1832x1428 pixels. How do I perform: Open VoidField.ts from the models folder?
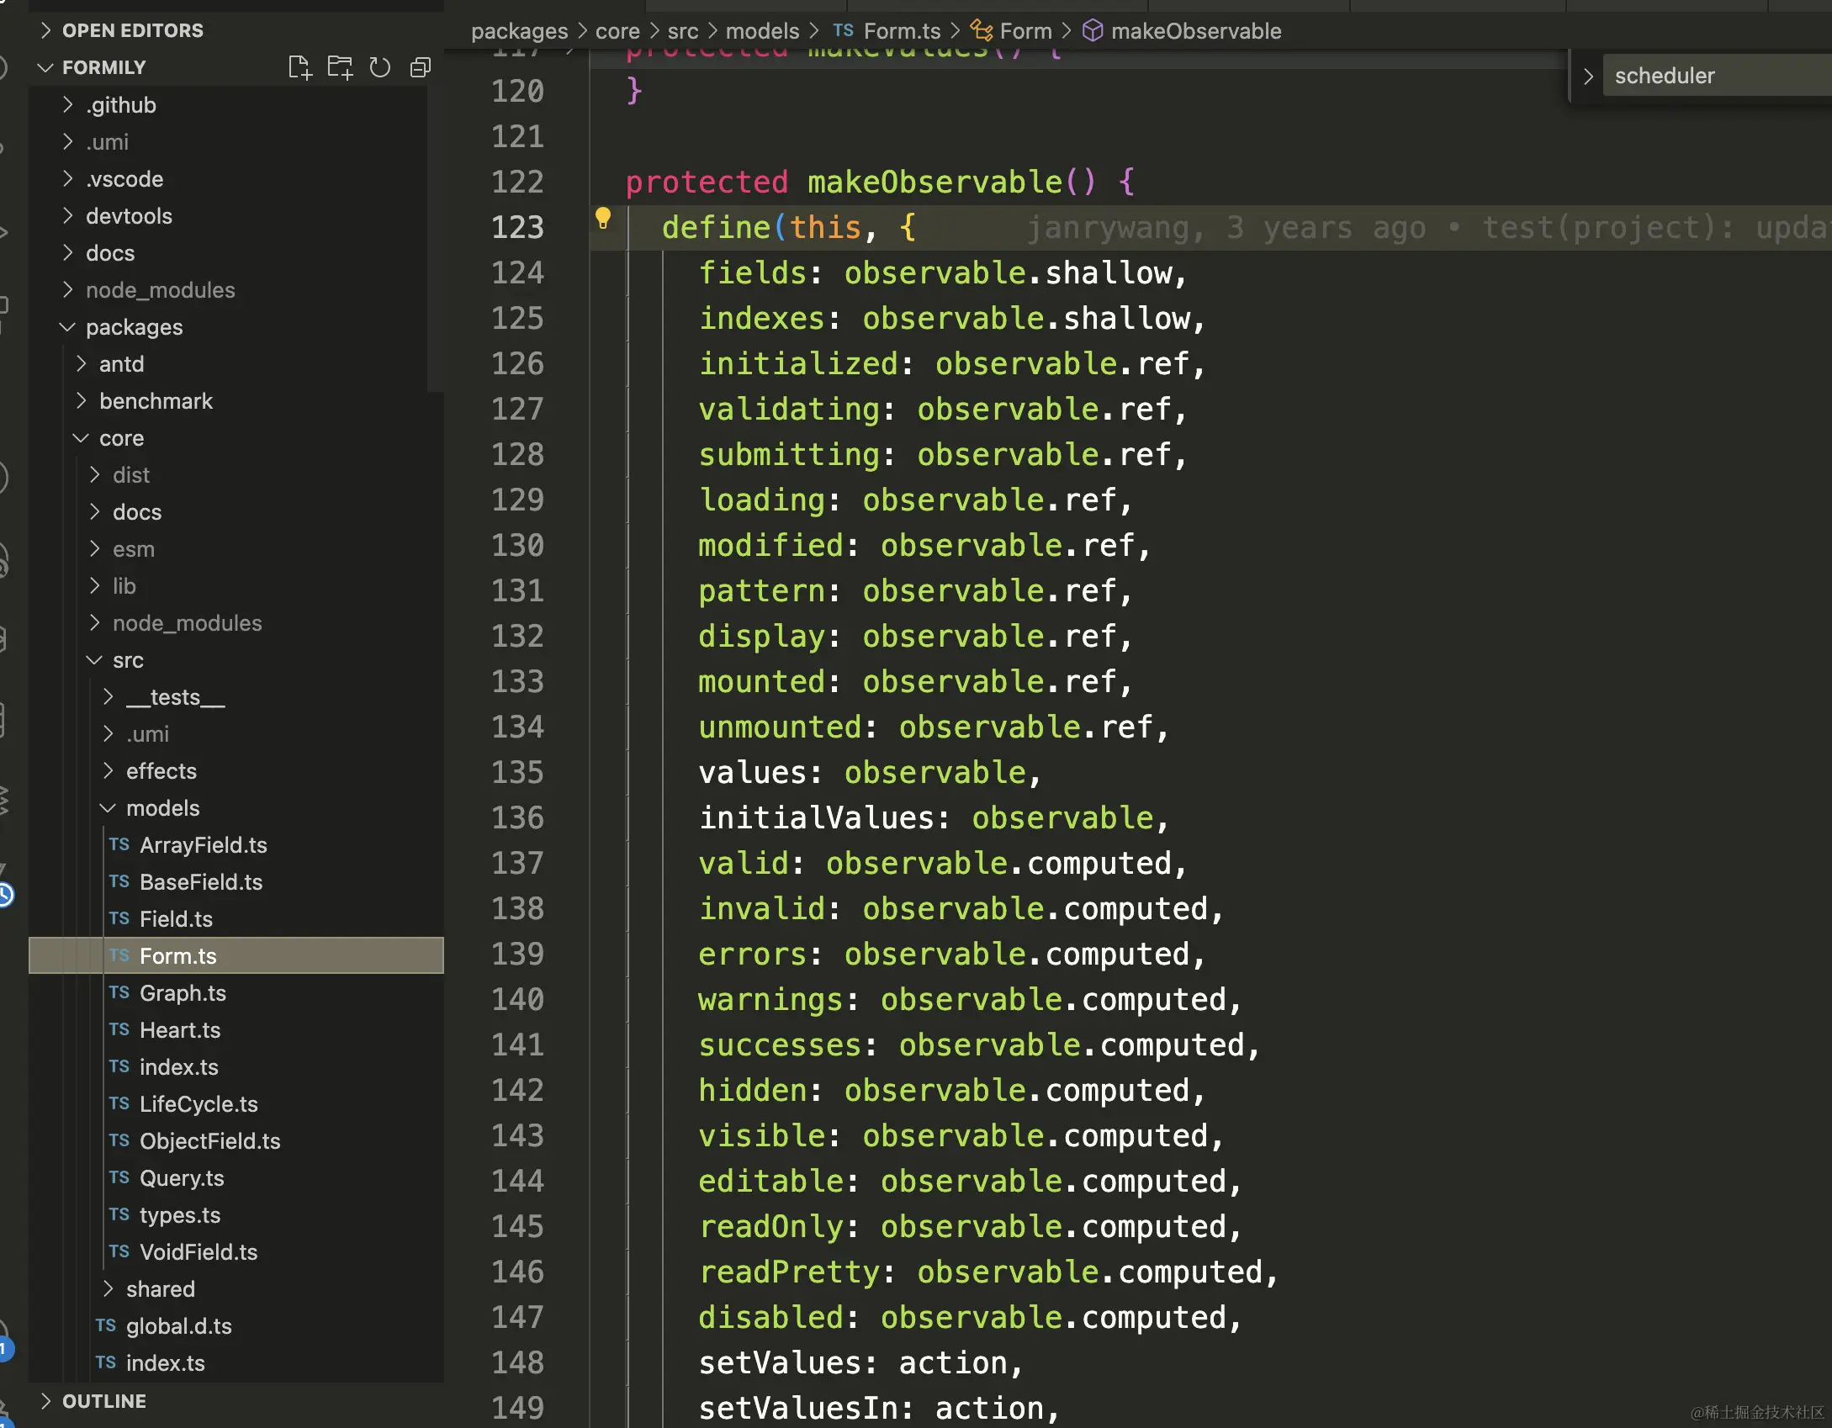[x=199, y=1252]
